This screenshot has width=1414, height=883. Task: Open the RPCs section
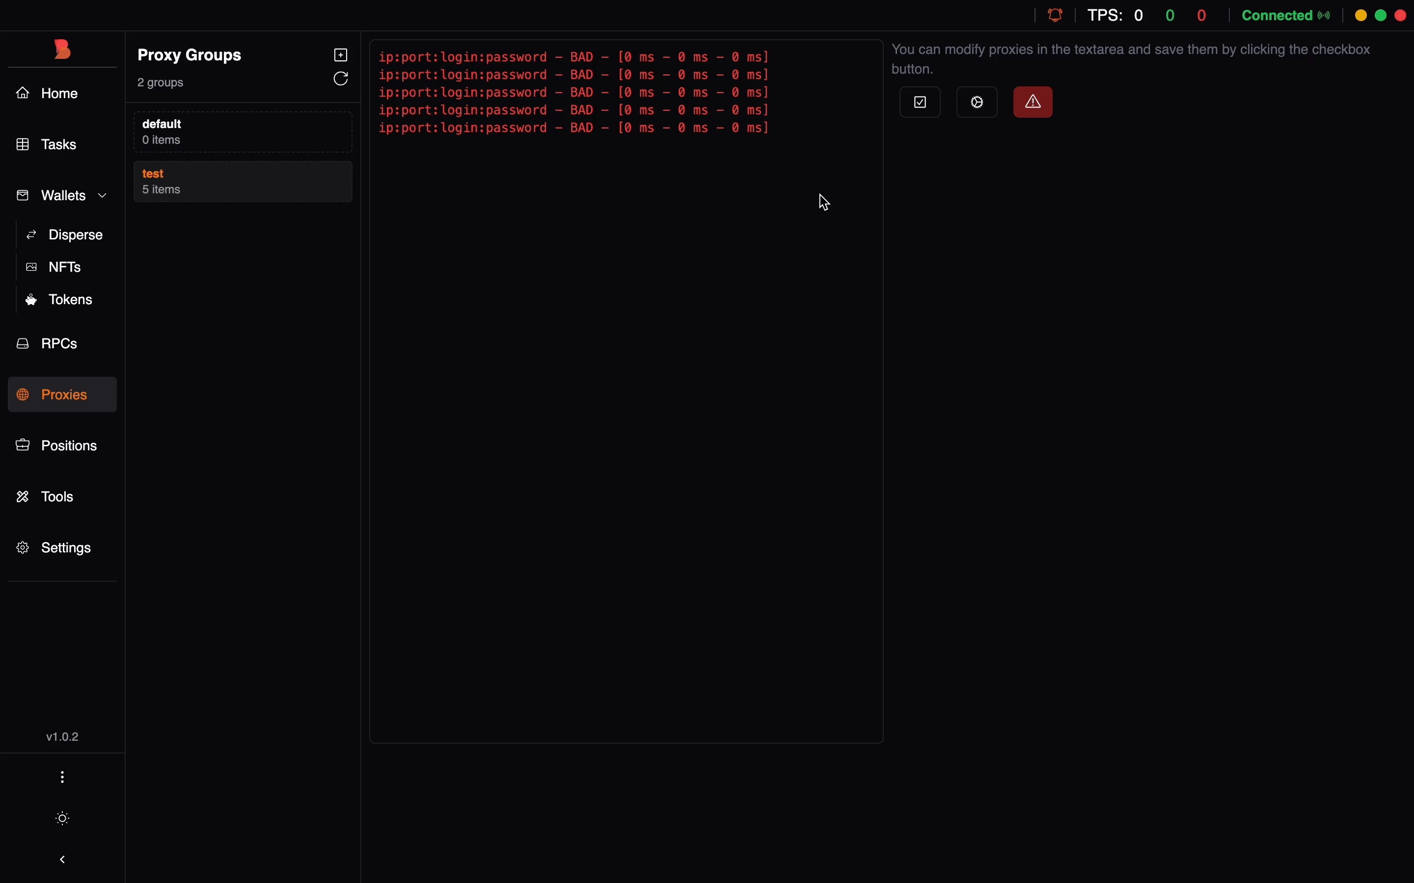pyautogui.click(x=58, y=344)
